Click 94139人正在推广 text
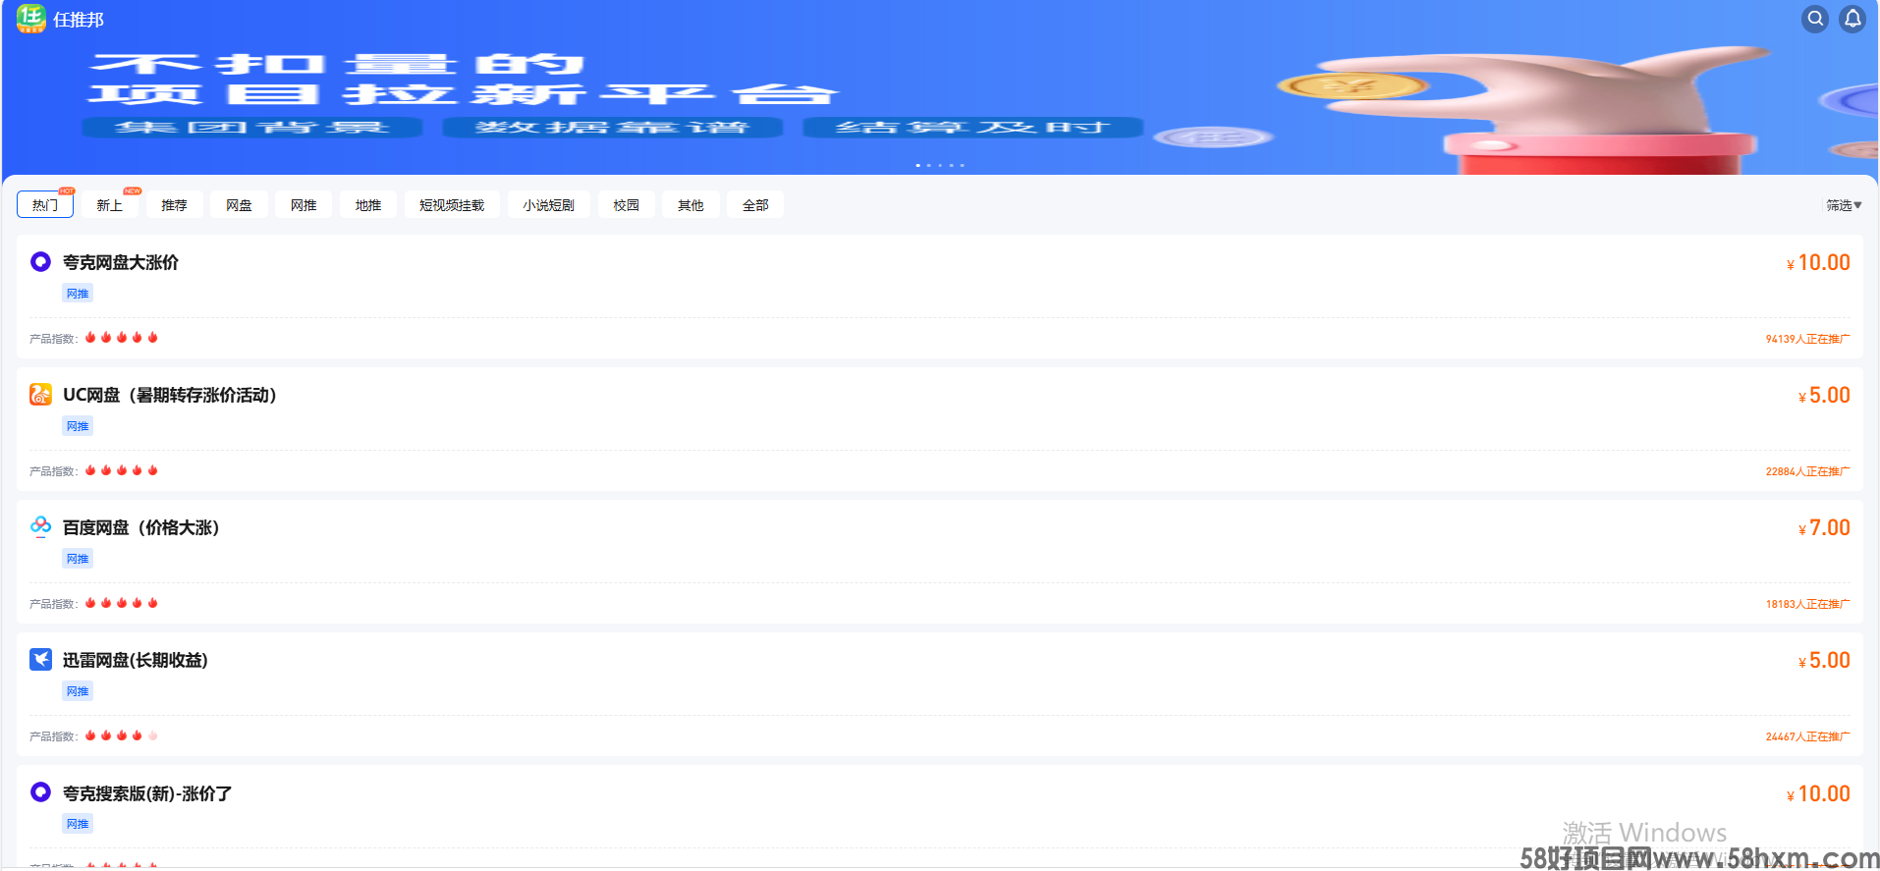 [1807, 339]
